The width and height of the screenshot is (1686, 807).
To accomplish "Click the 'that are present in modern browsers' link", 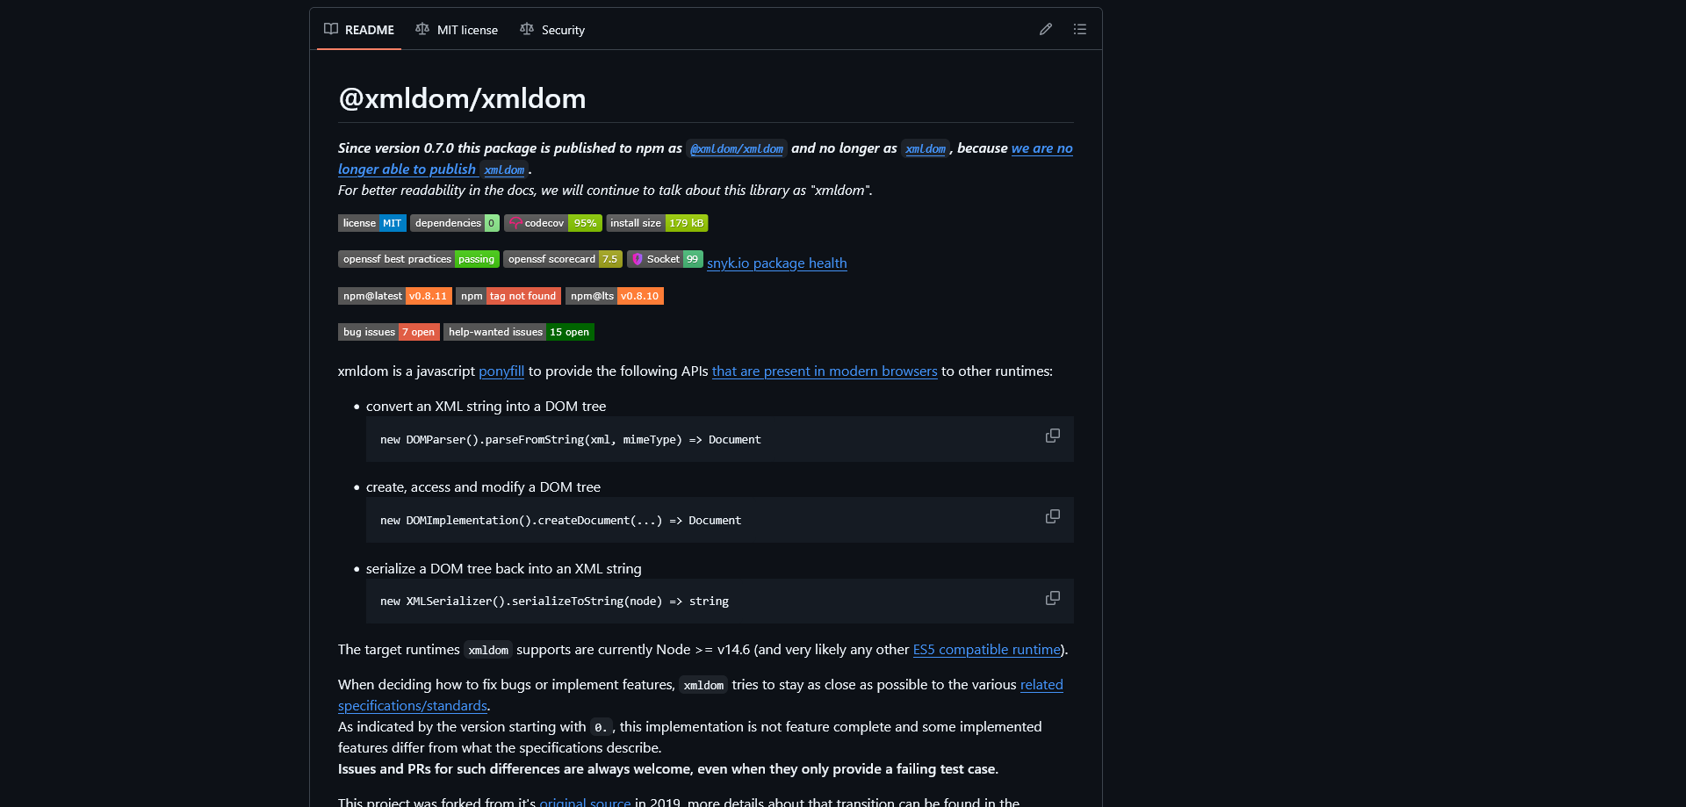I will point(824,371).
